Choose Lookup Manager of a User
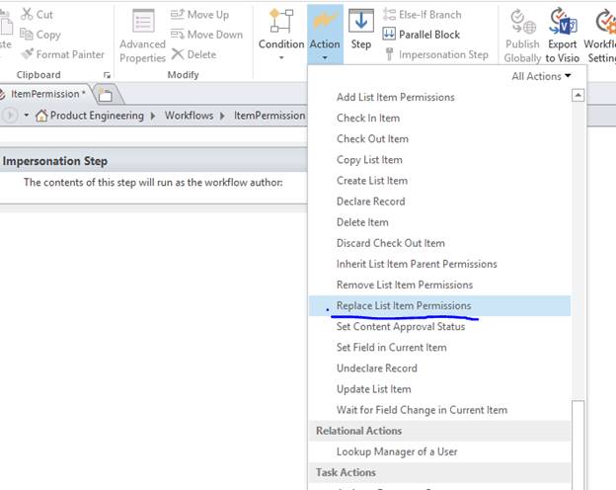This screenshot has height=490, width=616. coord(439,451)
